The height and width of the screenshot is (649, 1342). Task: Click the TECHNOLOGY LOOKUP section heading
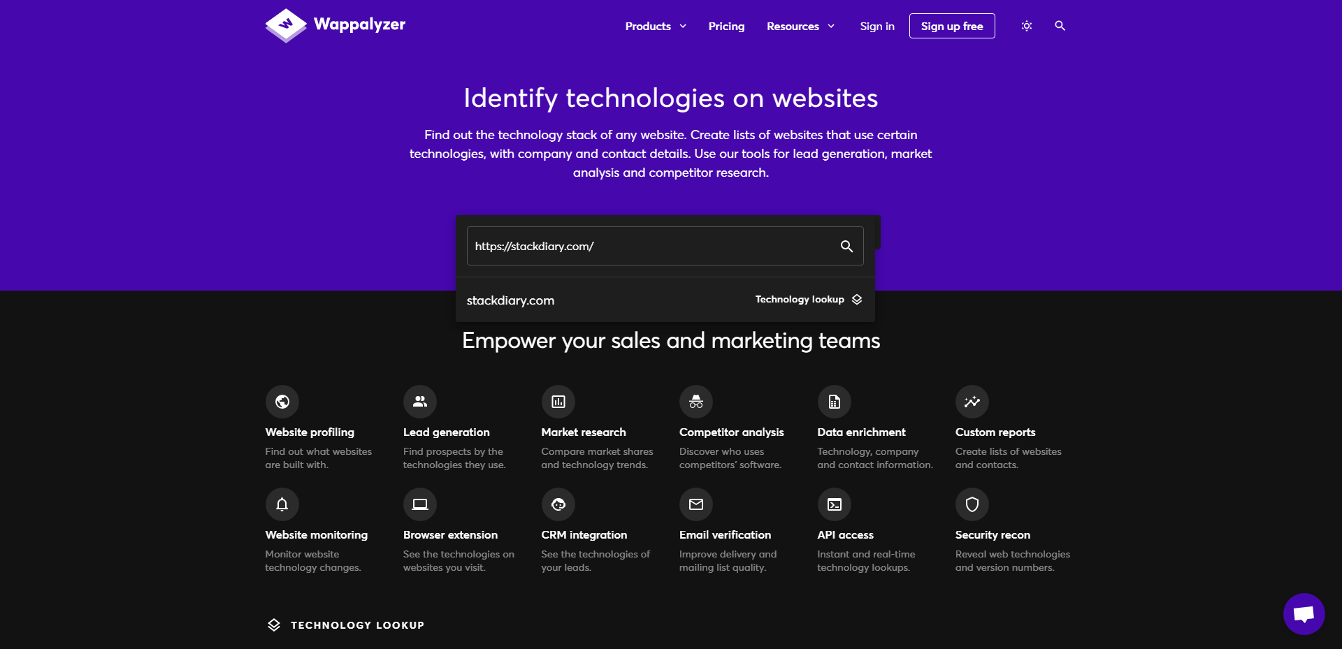tap(357, 625)
